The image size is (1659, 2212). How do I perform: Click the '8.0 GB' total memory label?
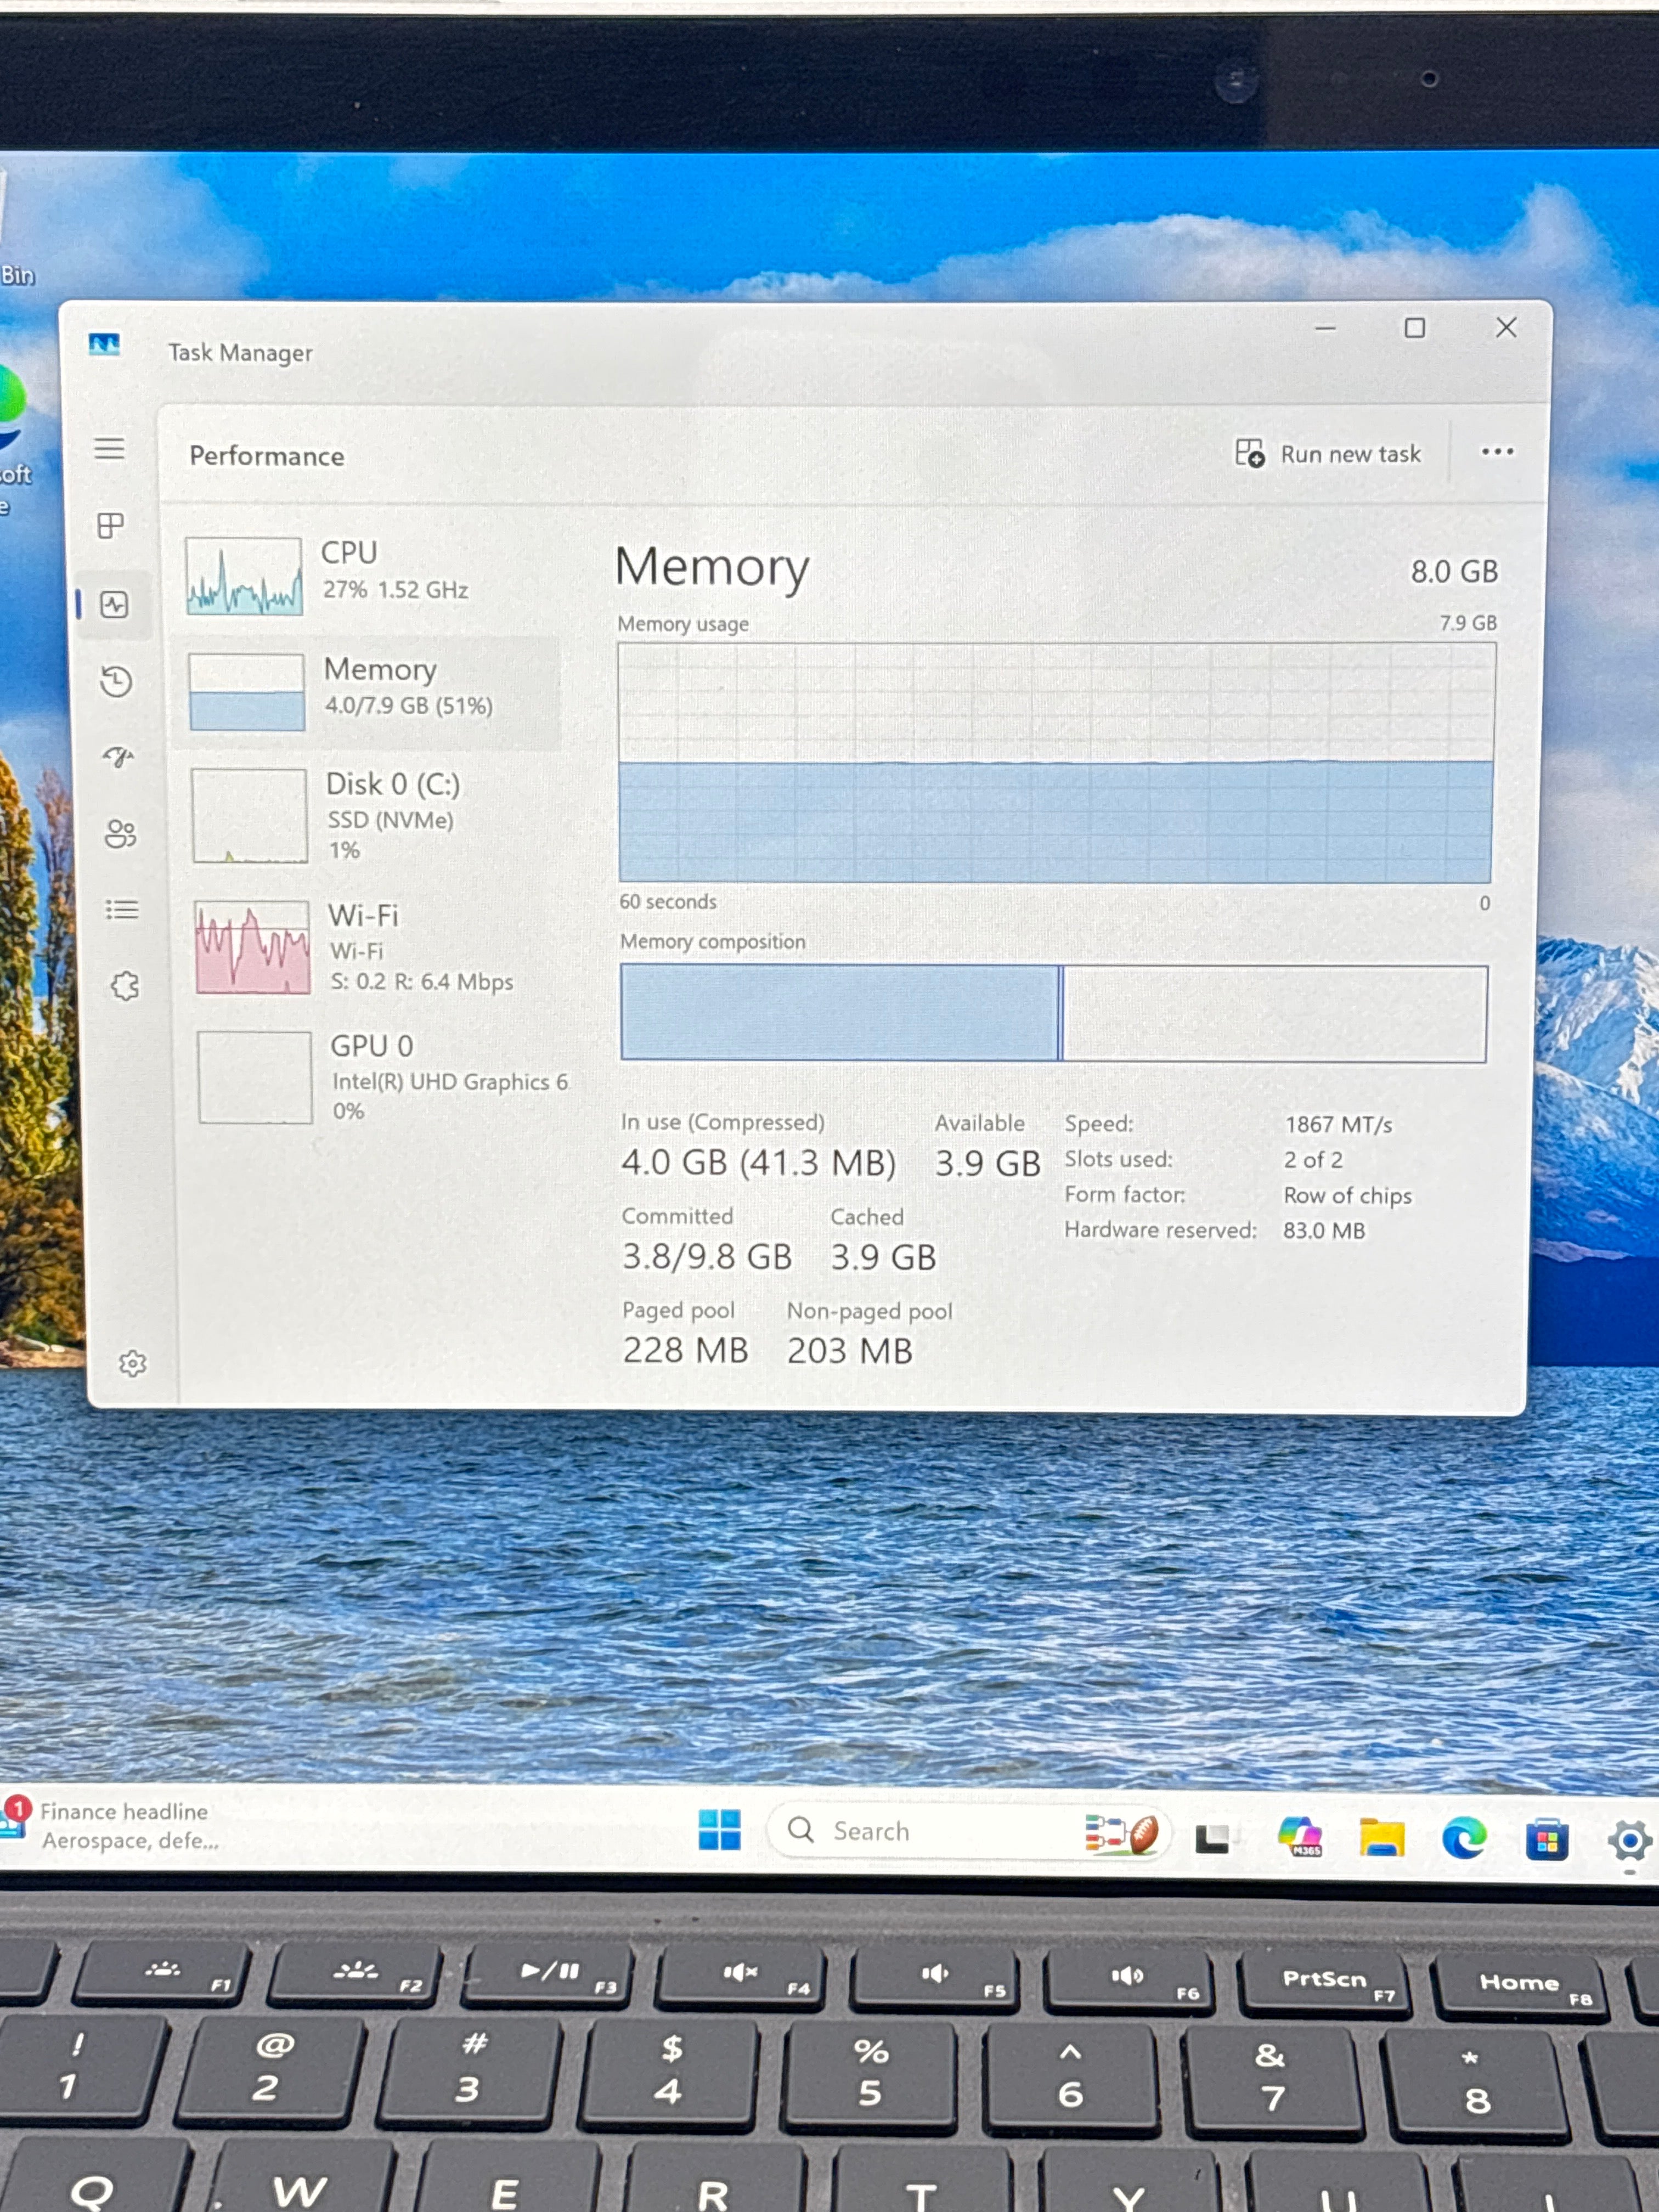coord(1454,572)
